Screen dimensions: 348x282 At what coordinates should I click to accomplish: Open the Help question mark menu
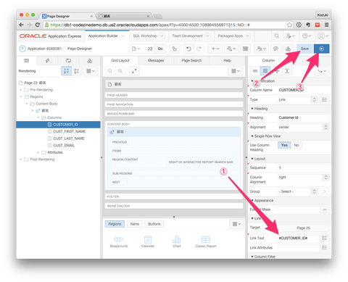pos(307,36)
